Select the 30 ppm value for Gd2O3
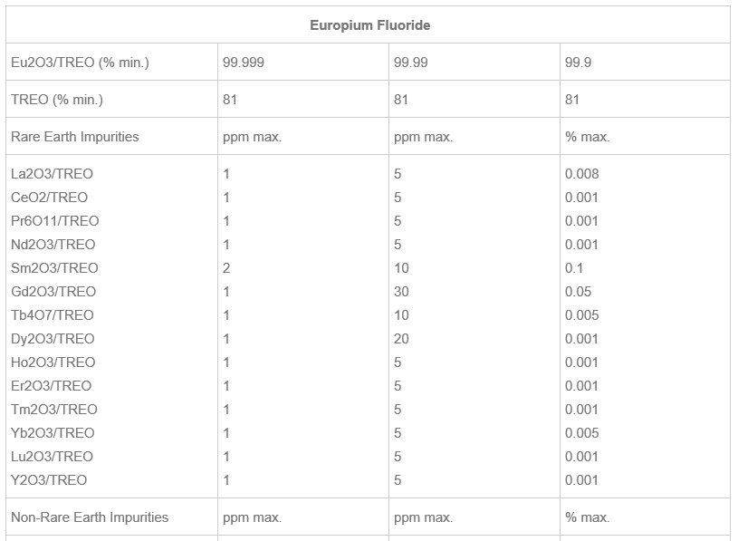The width and height of the screenshot is (738, 541). [401, 292]
